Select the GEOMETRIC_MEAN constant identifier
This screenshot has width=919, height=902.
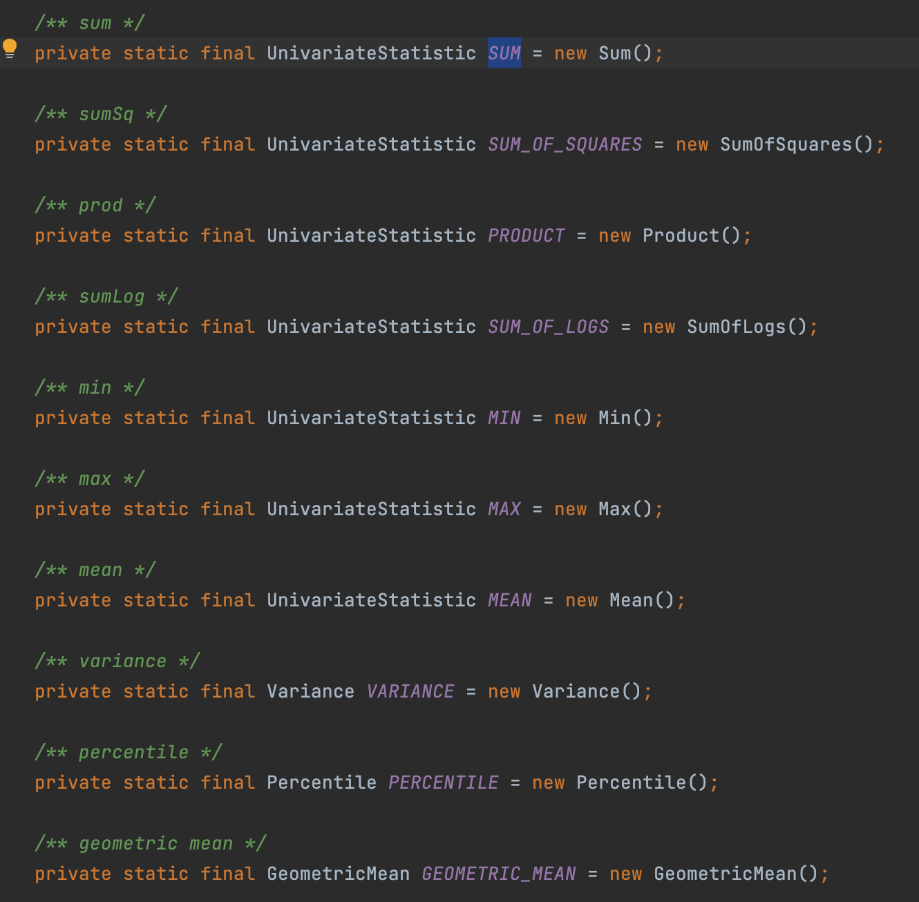click(x=500, y=874)
